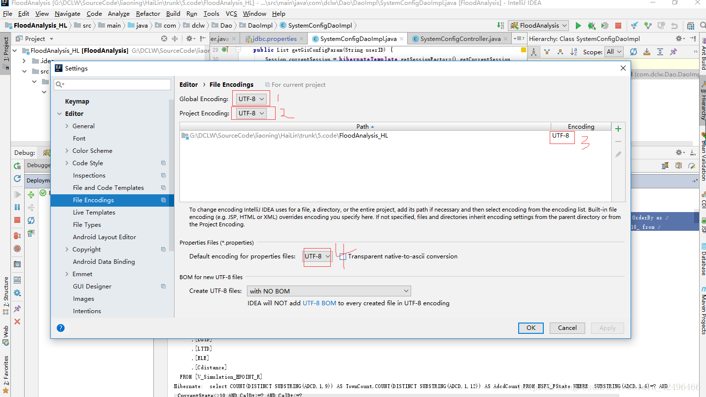Run the FloodAnalysis configuration

pyautogui.click(x=578, y=26)
